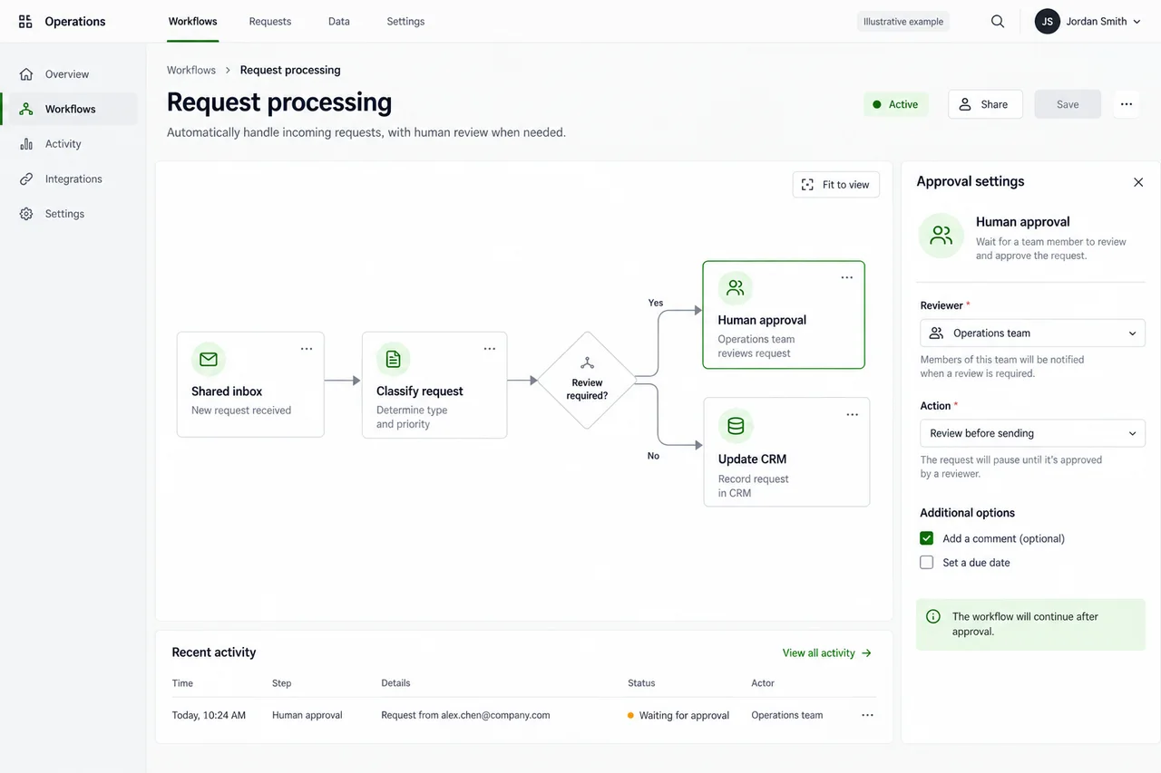Enable the Set a due date checkbox

tap(926, 563)
